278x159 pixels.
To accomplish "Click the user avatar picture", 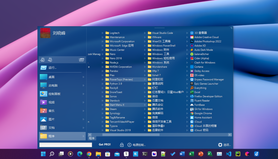I will point(45,33).
